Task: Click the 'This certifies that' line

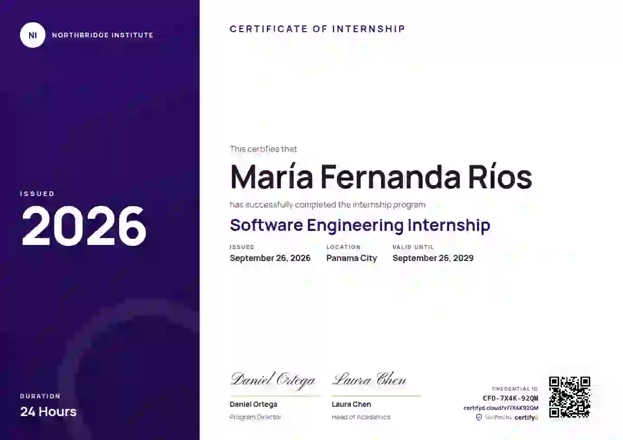Action: pos(263,149)
